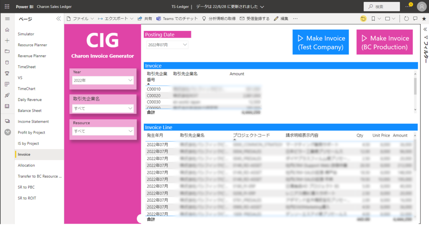Reset report to default yellow icon
Image resolution: width=429 pixels, height=226 pixels.
click(363, 18)
